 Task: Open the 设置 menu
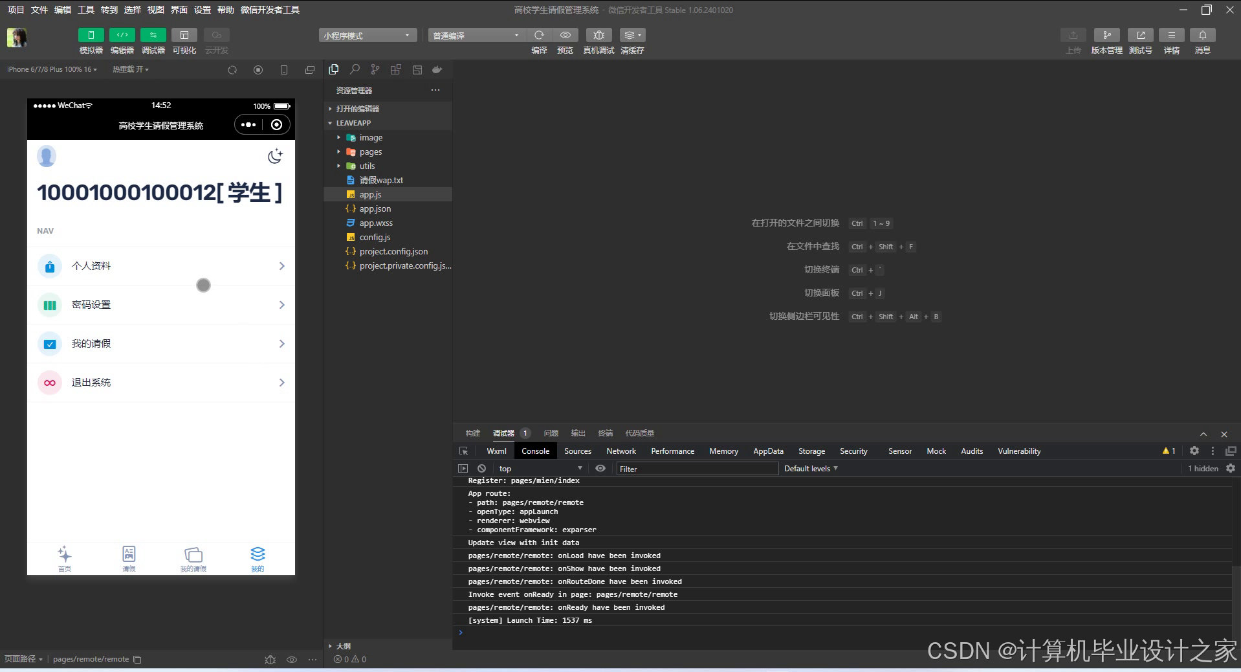click(203, 10)
